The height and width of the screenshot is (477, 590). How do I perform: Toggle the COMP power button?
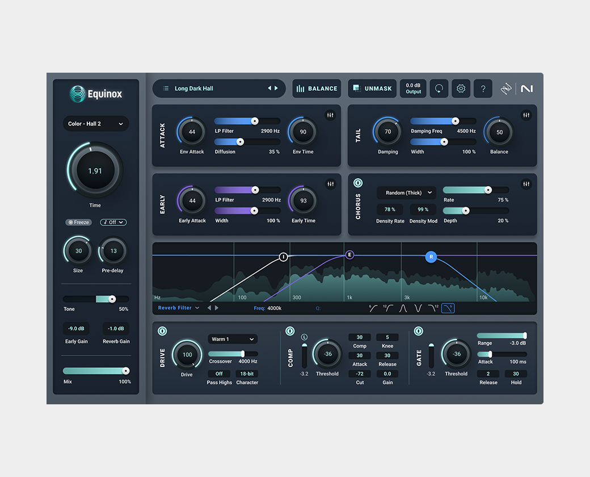pyautogui.click(x=290, y=331)
